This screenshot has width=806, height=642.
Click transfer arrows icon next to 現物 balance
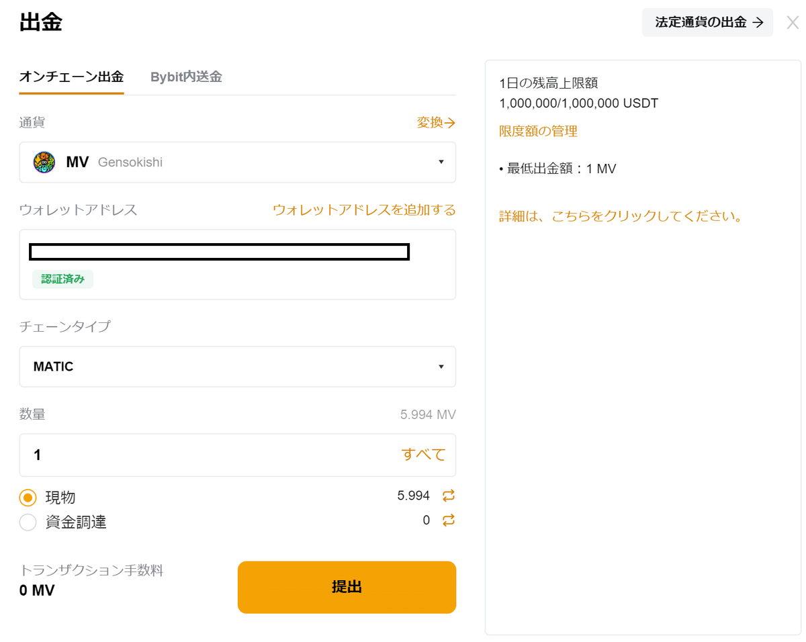point(449,496)
